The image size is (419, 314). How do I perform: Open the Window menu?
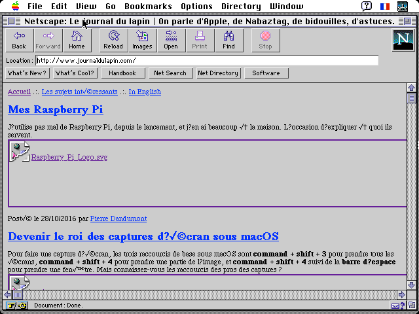[x=287, y=6]
